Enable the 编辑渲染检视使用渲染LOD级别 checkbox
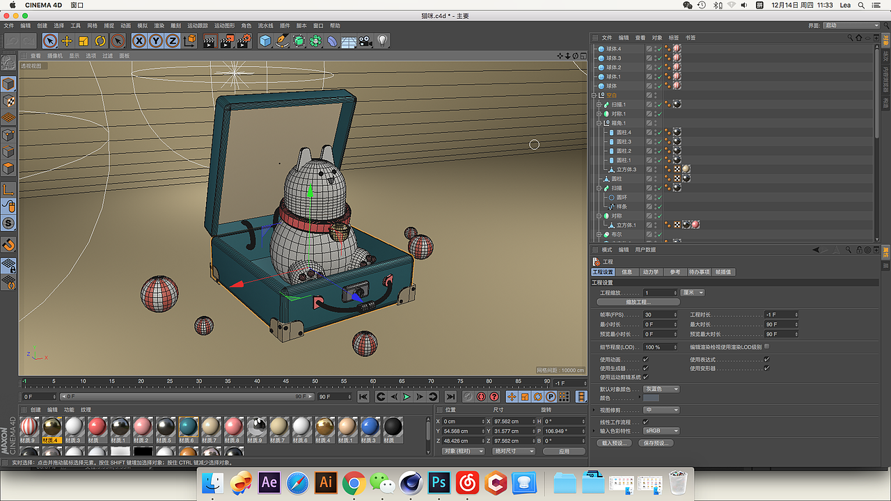The width and height of the screenshot is (891, 501). coord(766,347)
